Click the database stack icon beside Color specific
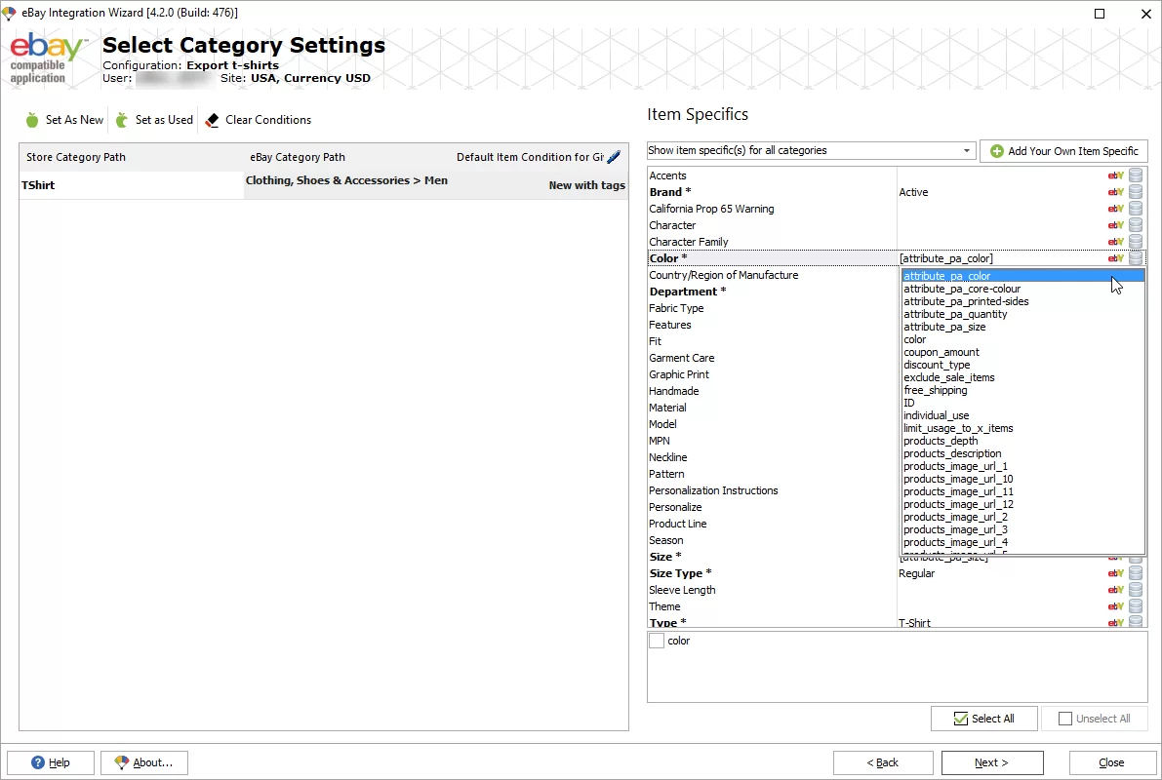The height and width of the screenshot is (780, 1162). coord(1135,258)
